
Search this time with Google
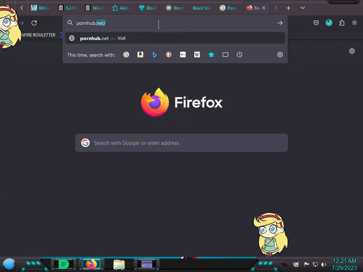pyautogui.click(x=126, y=55)
